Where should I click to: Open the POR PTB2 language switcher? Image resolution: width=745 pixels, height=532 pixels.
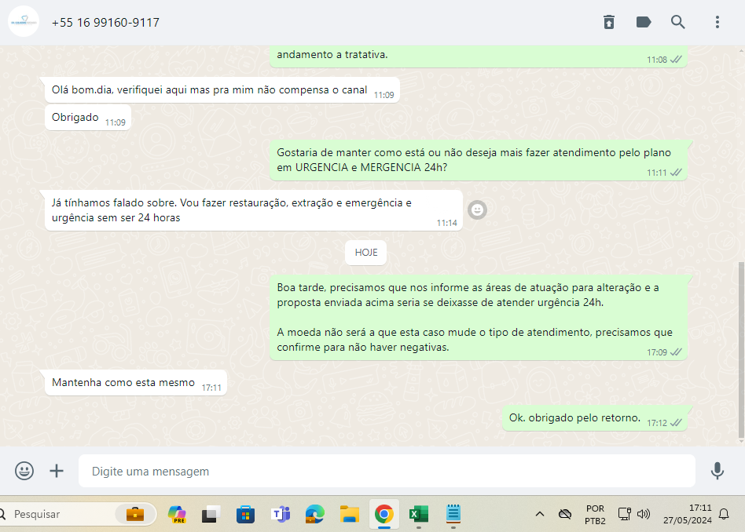tap(595, 514)
